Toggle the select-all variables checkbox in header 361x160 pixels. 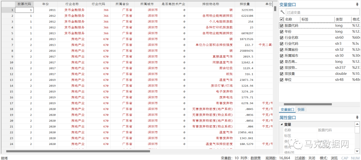[x=281, y=19]
